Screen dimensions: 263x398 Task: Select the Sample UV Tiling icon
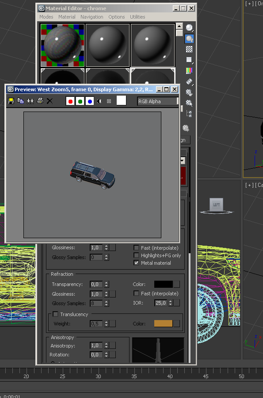click(x=189, y=60)
